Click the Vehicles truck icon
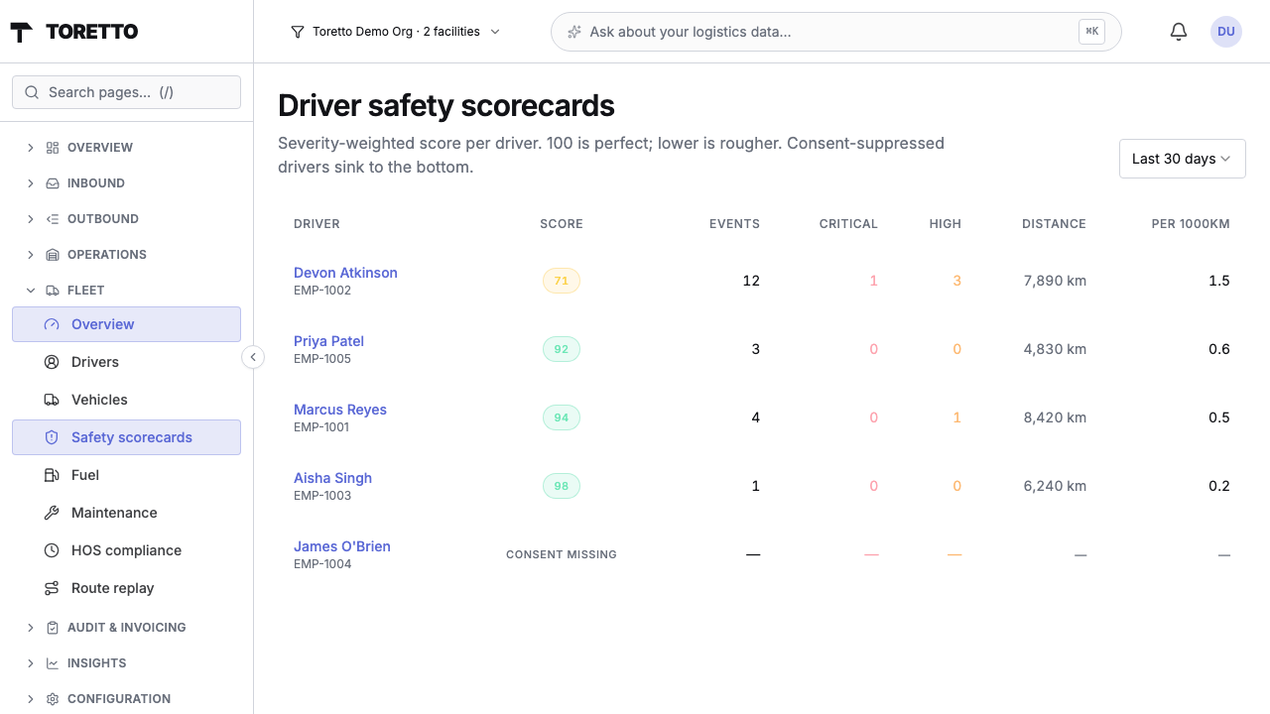The width and height of the screenshot is (1270, 714). pos(52,400)
